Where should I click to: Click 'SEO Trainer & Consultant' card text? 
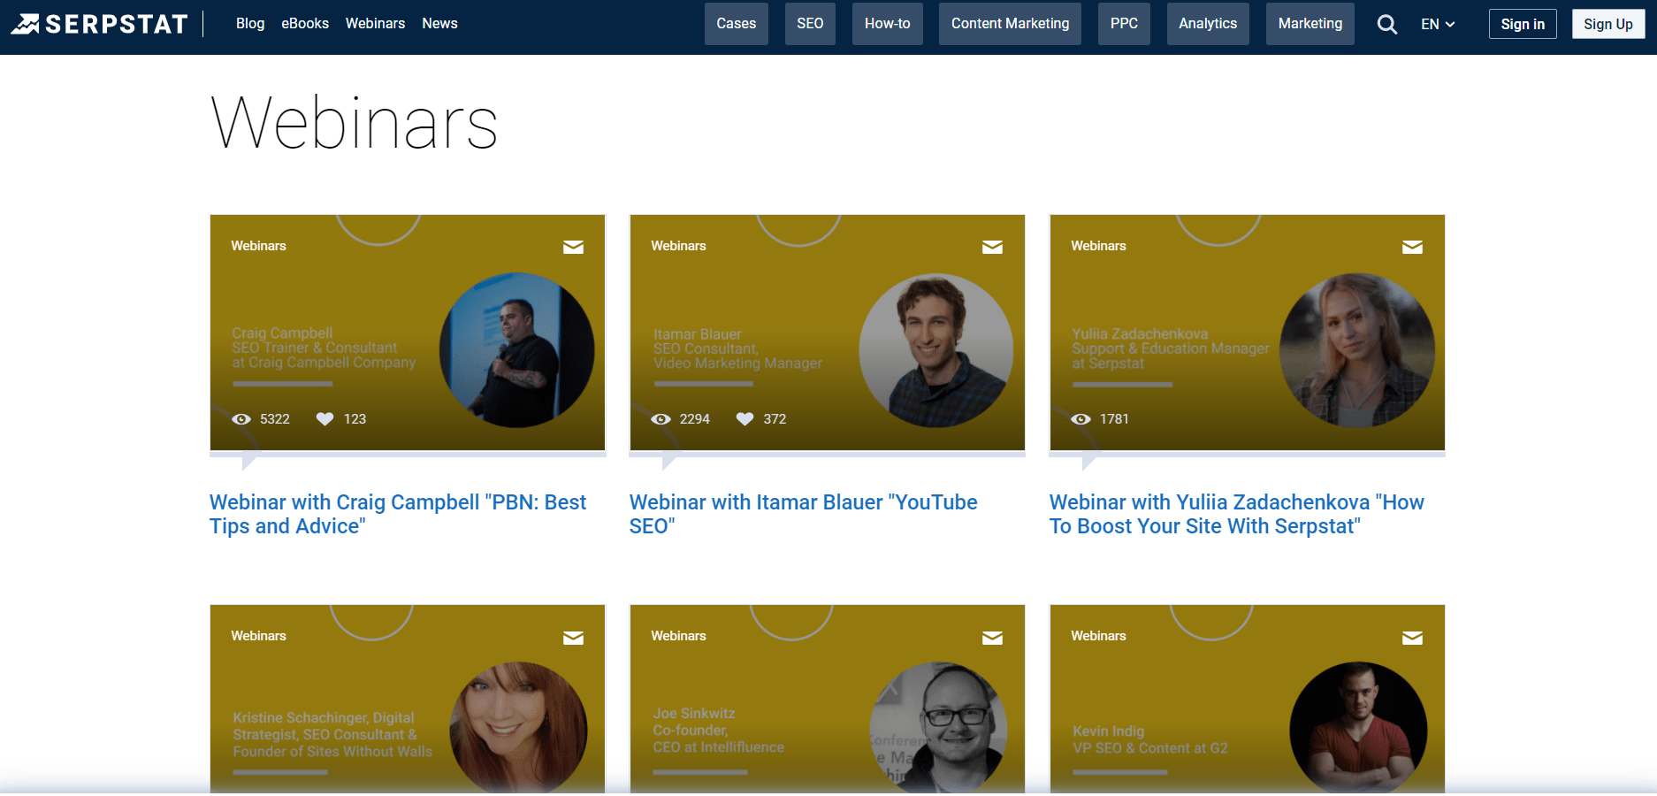[315, 348]
